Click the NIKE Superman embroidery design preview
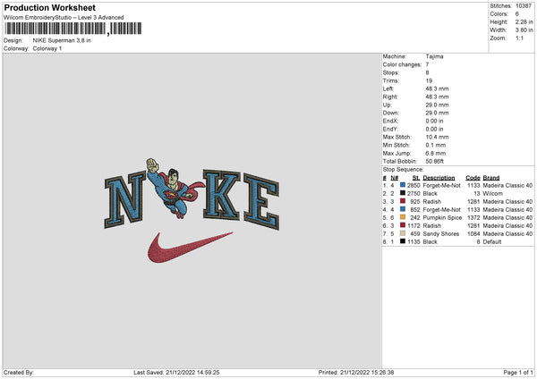Screen dimensions: 537x379 click(x=192, y=210)
